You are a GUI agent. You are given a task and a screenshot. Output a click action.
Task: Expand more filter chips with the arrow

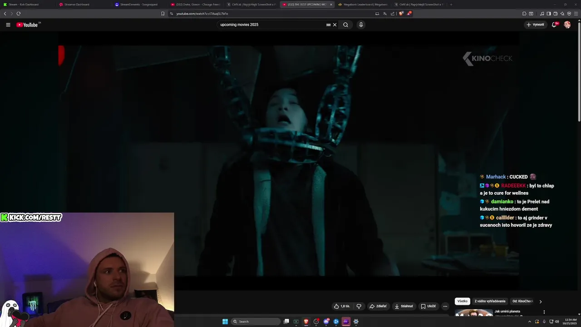540,302
